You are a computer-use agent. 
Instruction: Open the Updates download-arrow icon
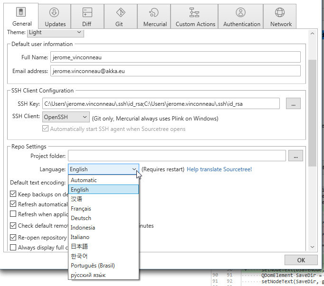pyautogui.click(x=54, y=12)
